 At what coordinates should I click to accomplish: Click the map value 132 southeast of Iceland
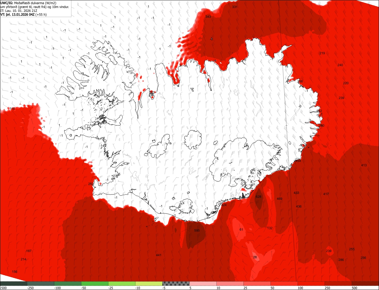click(x=270, y=228)
